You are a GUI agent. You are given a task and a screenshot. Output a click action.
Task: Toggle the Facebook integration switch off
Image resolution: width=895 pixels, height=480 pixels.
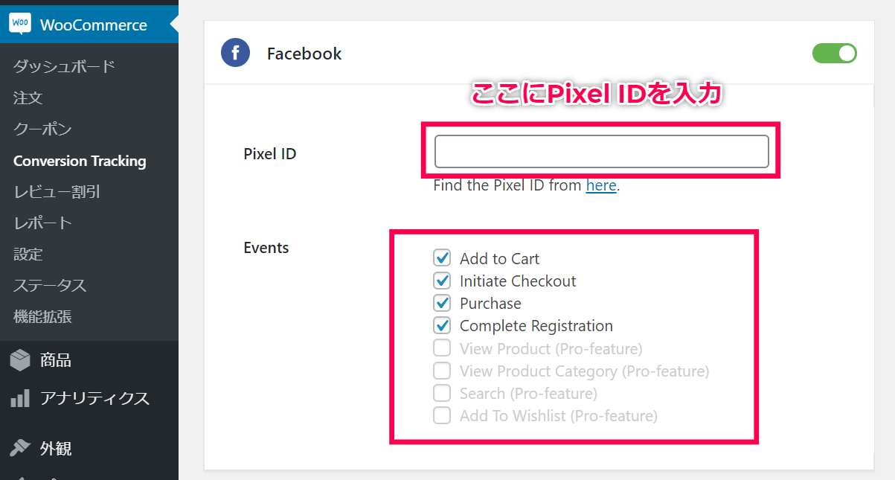click(835, 54)
